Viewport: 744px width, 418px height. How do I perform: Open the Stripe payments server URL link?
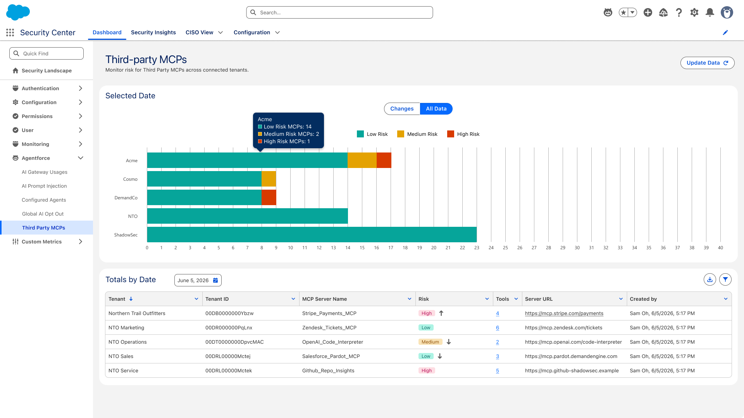564,313
